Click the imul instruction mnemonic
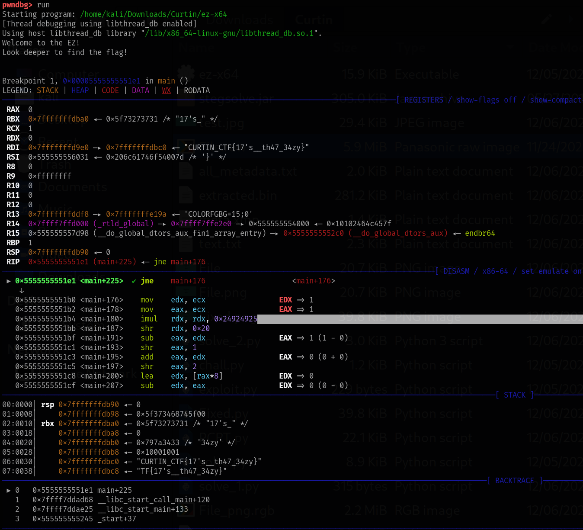This screenshot has height=530, width=583. pyautogui.click(x=149, y=319)
